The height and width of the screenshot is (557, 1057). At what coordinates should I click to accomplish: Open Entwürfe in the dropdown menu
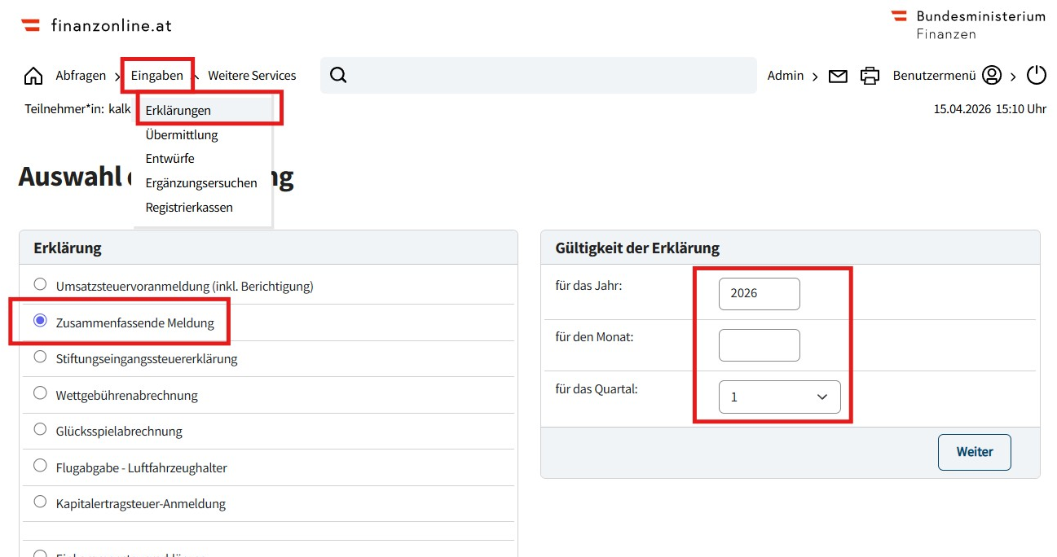[170, 159]
